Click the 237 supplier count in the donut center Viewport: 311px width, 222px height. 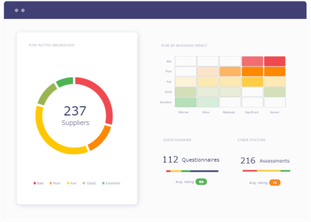pyautogui.click(x=75, y=111)
